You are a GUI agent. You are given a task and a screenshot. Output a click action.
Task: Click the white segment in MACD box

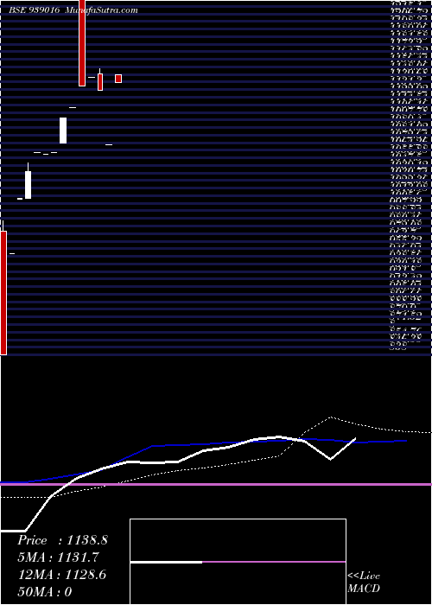pyautogui.click(x=166, y=562)
